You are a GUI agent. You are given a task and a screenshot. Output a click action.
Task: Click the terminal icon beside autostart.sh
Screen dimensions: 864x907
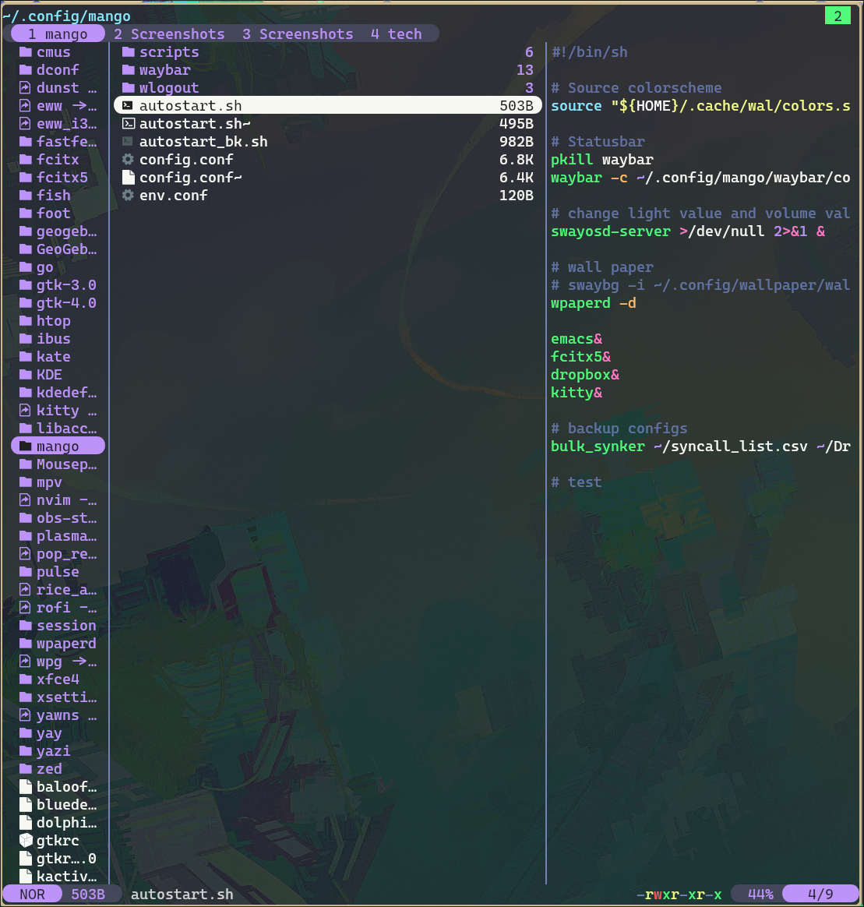tap(129, 106)
